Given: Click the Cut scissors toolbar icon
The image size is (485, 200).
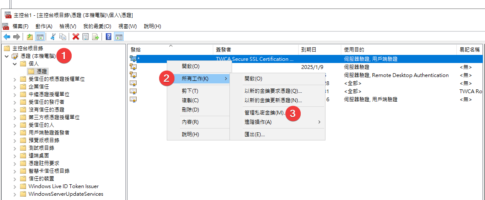Looking at the screenshot, I should pos(53,37).
